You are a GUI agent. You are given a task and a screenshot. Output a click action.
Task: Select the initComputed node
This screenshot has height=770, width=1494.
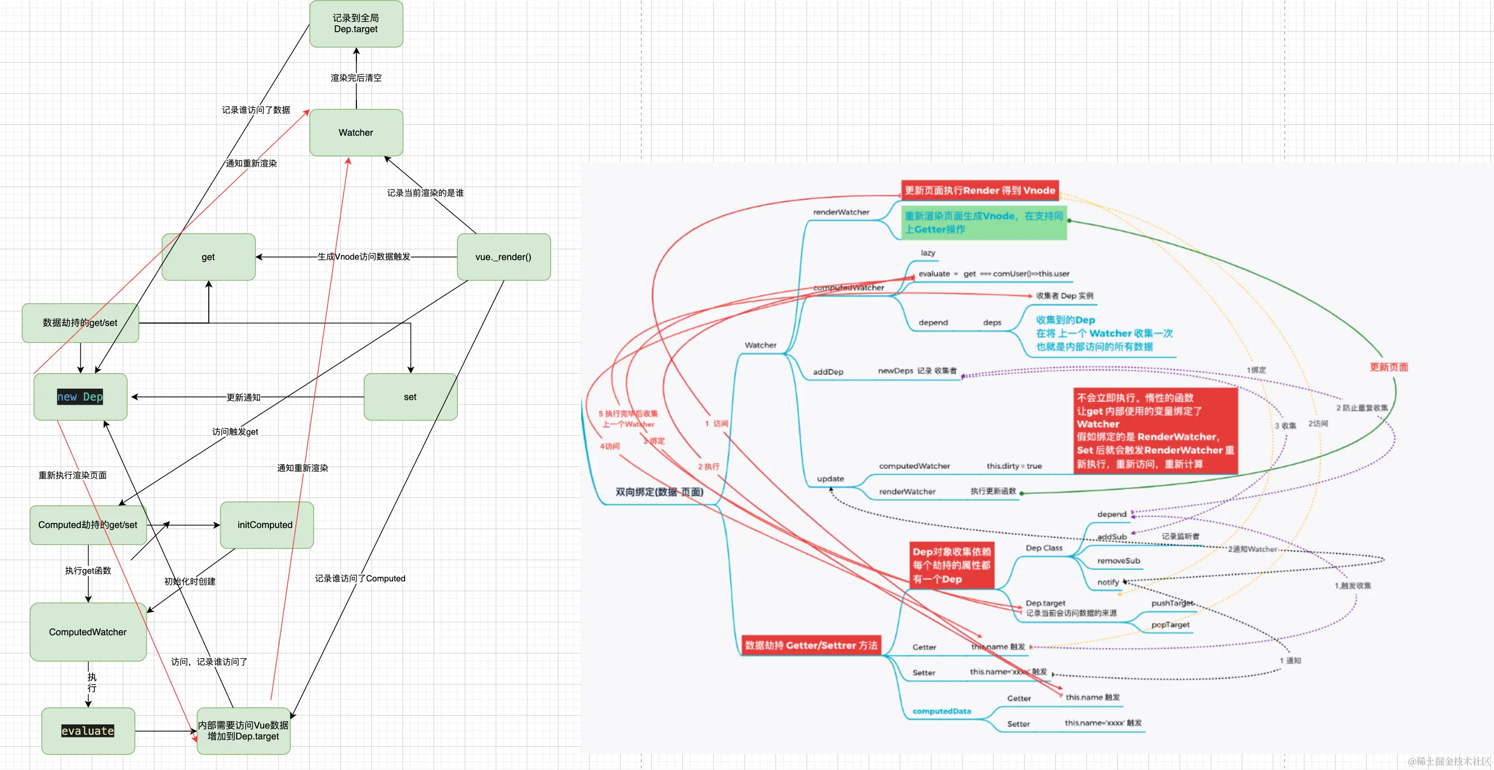265,524
